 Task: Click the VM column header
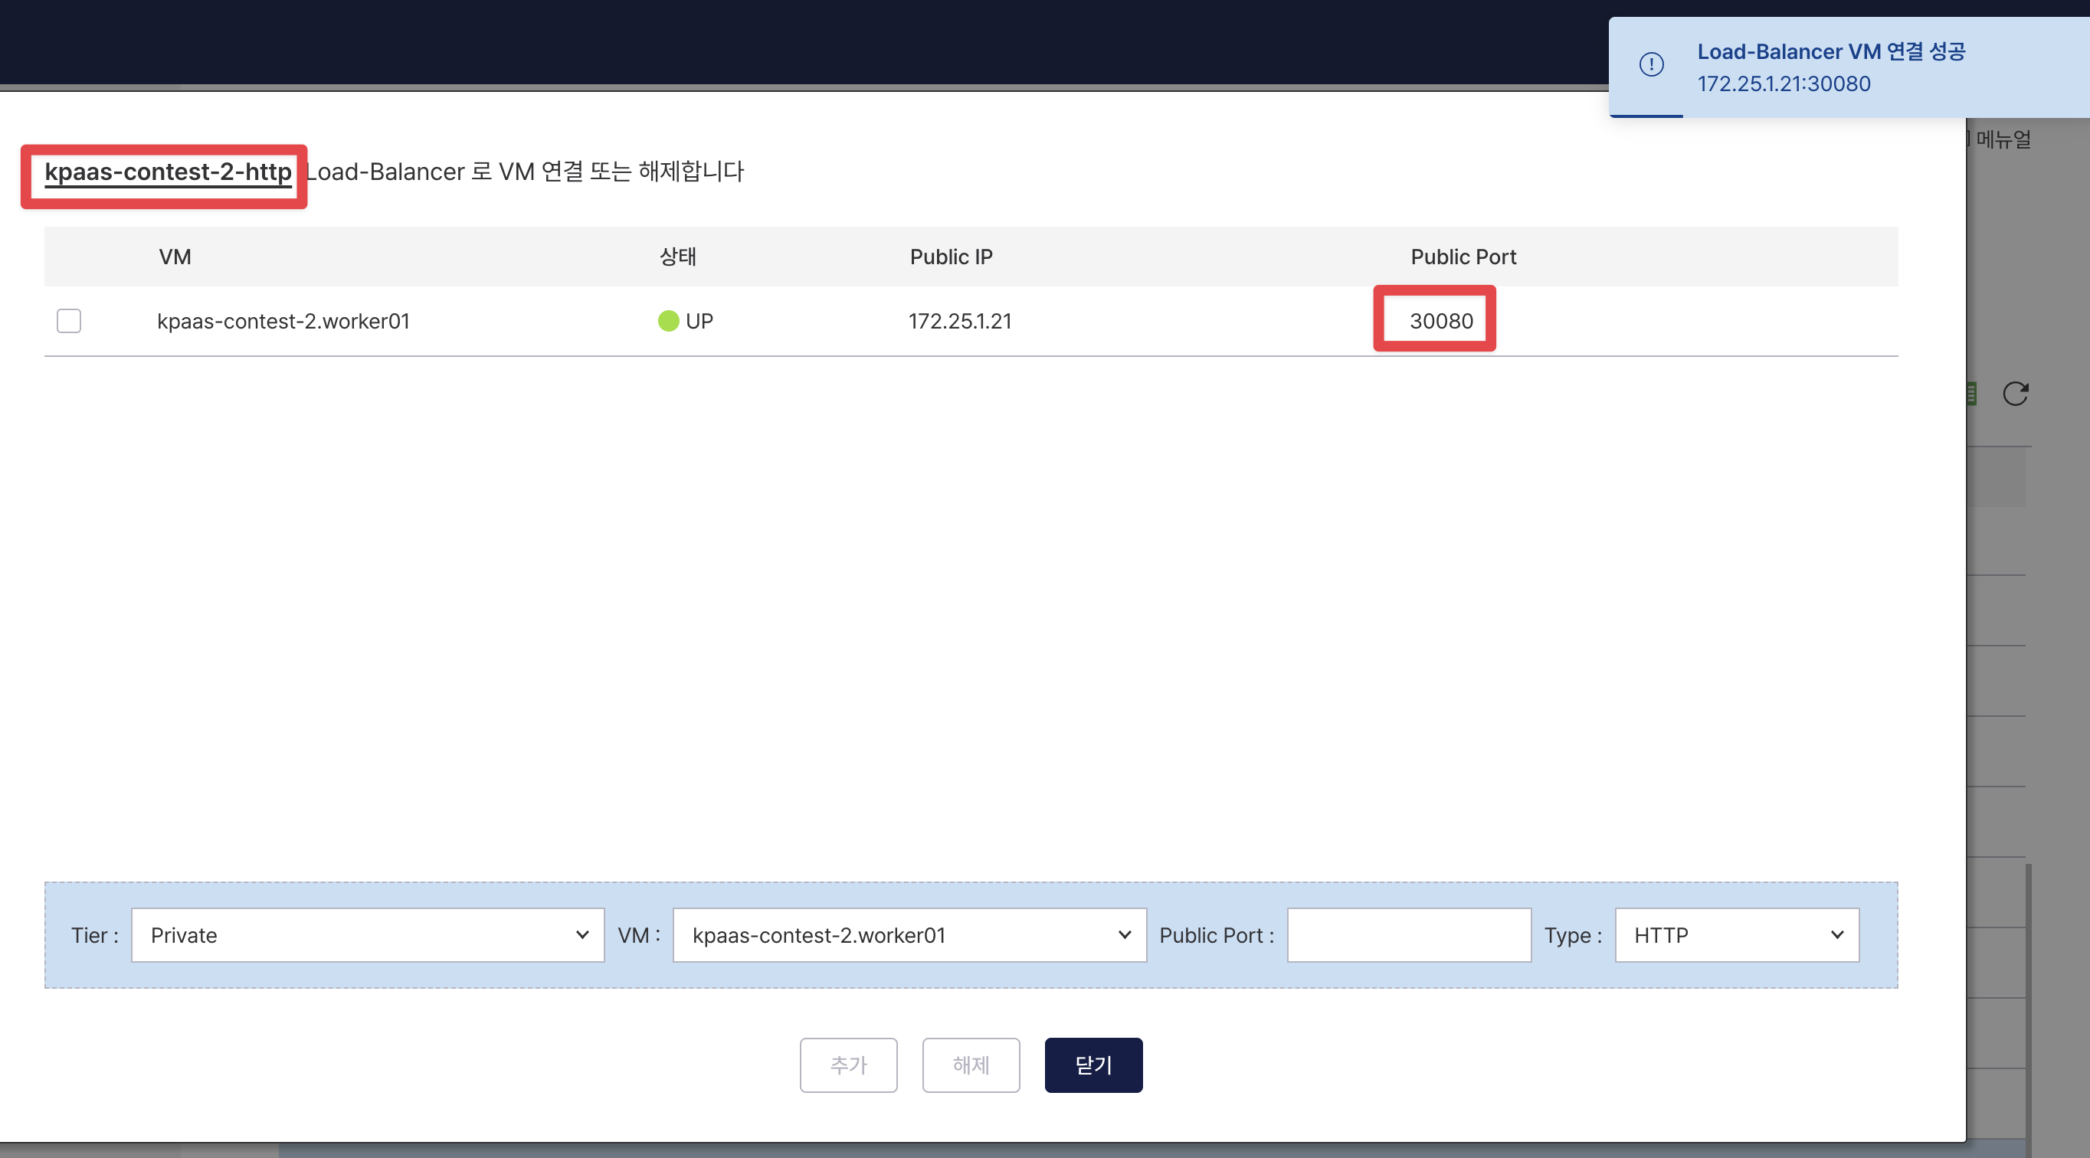[175, 257]
